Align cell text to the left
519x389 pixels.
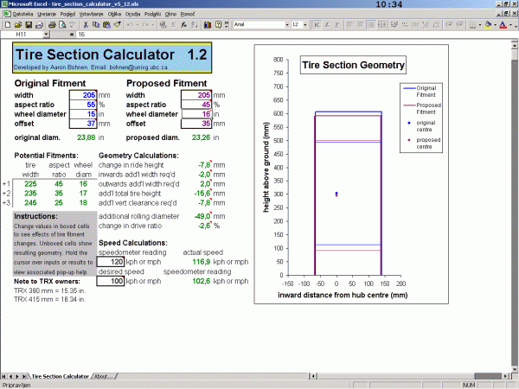click(x=350, y=24)
